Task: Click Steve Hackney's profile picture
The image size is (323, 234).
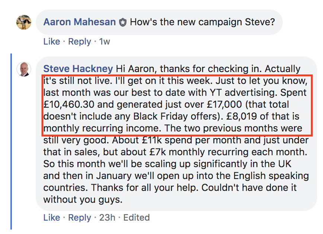Action: click(24, 69)
